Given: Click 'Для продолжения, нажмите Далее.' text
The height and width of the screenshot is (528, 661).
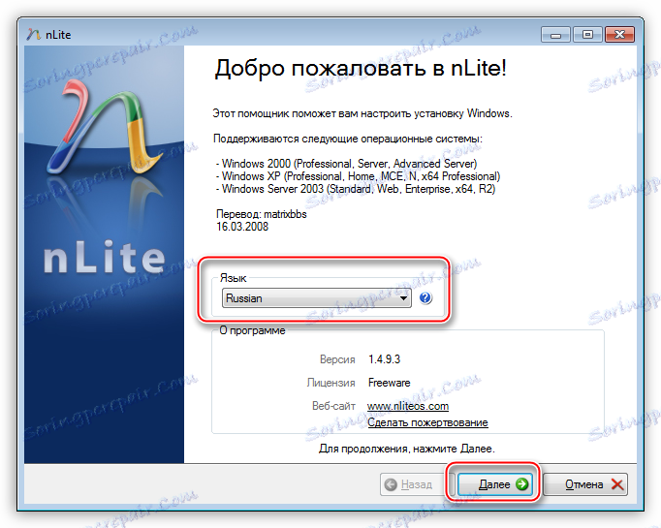Looking at the screenshot, I should [407, 449].
